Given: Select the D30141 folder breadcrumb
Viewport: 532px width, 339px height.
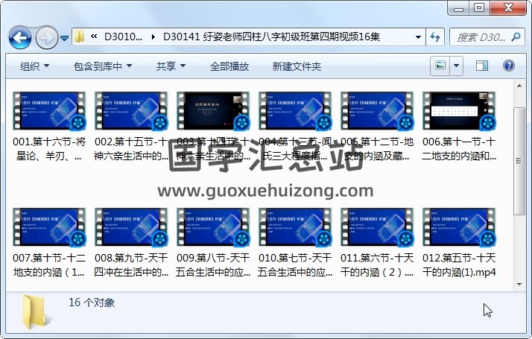Looking at the screenshot, I should (271, 37).
